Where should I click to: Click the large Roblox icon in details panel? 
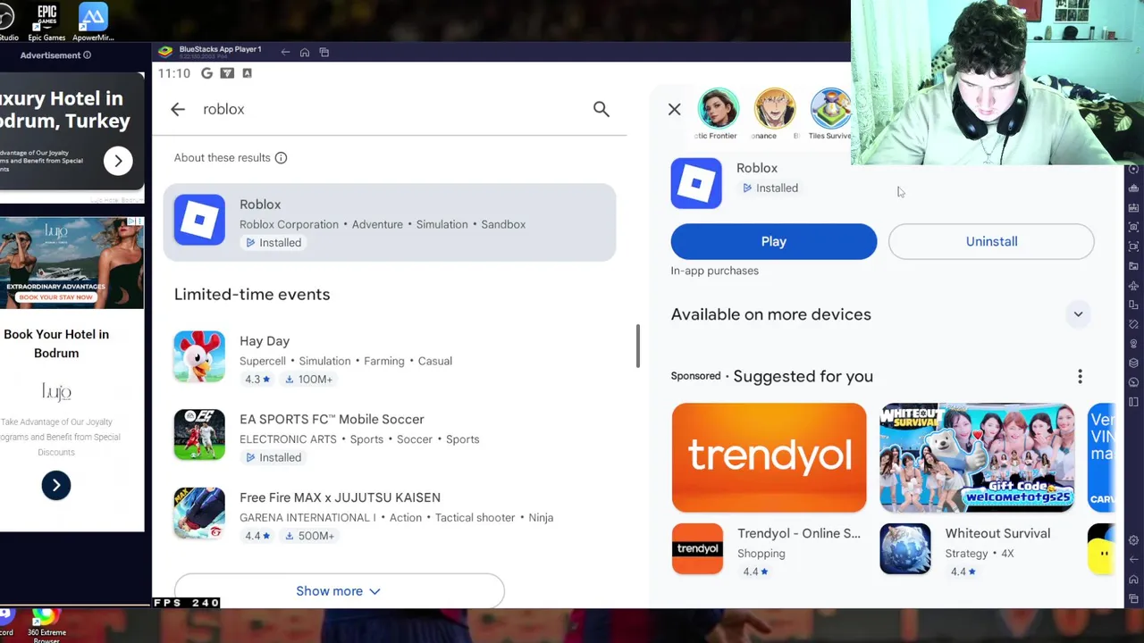696,183
